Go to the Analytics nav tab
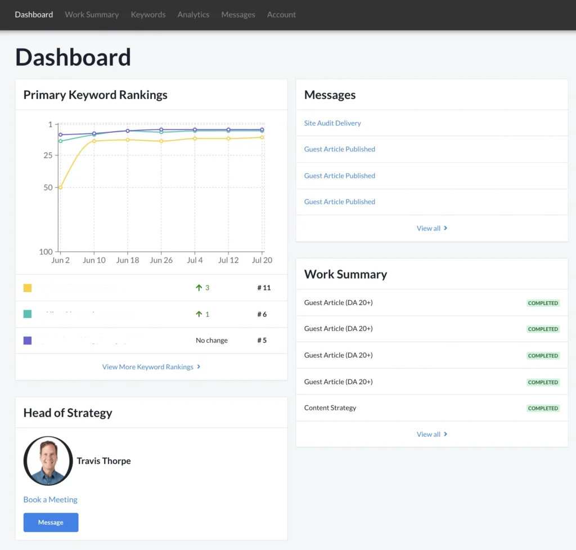Image resolution: width=576 pixels, height=550 pixels. point(193,15)
